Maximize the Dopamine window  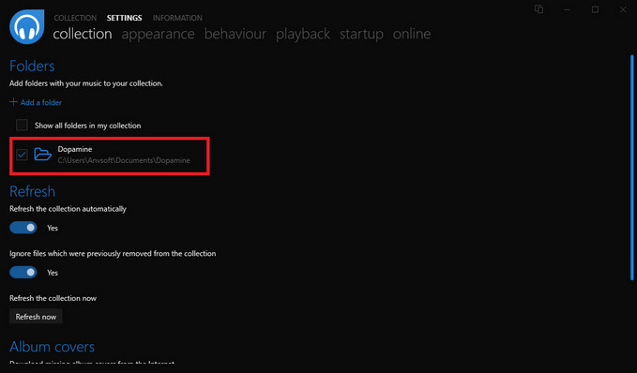(595, 9)
